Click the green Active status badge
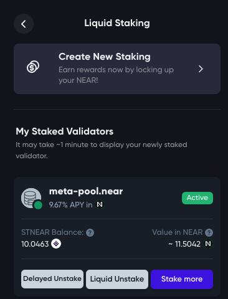Viewport: 228px width, 299px height. pyautogui.click(x=197, y=198)
